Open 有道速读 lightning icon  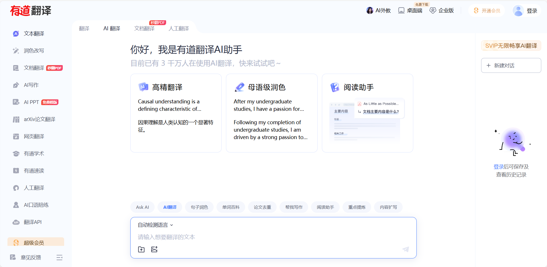click(16, 171)
